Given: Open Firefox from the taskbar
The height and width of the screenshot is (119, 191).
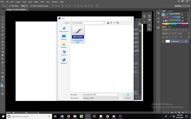Looking at the screenshot, I should tap(68, 116).
